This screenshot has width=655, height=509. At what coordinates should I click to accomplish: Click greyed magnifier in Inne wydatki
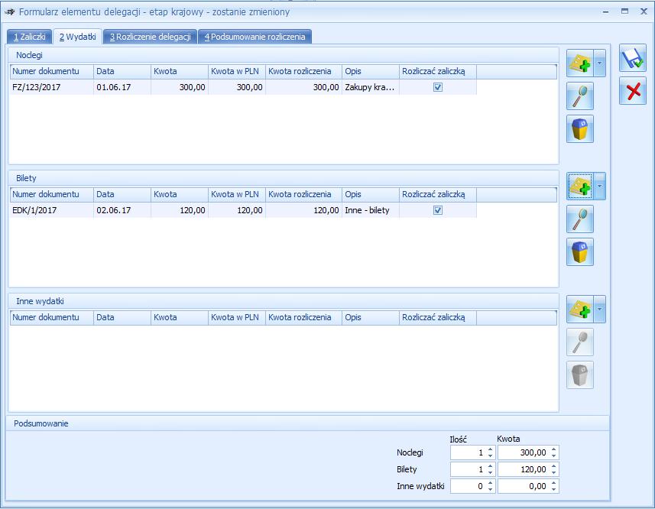point(580,342)
